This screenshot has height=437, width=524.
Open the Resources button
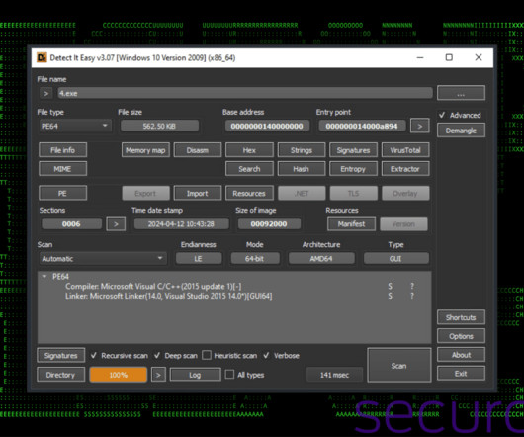249,193
